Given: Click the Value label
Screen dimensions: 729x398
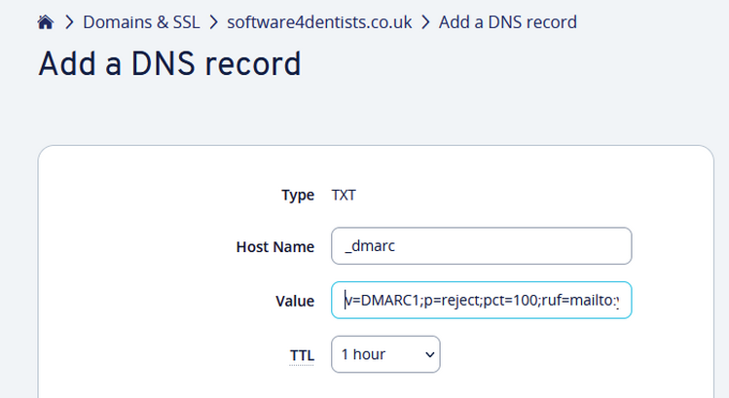Looking at the screenshot, I should [295, 302].
